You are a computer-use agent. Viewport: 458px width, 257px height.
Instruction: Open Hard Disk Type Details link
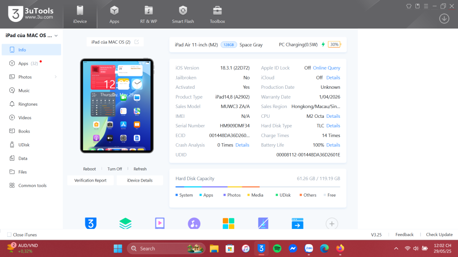333,125
